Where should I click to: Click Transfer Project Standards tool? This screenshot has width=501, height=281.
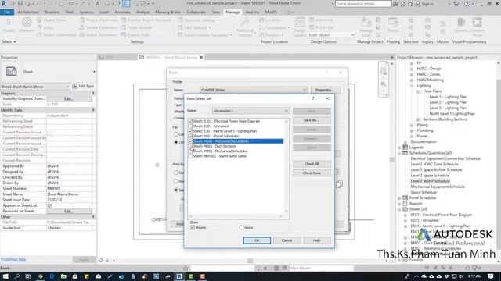point(146,20)
